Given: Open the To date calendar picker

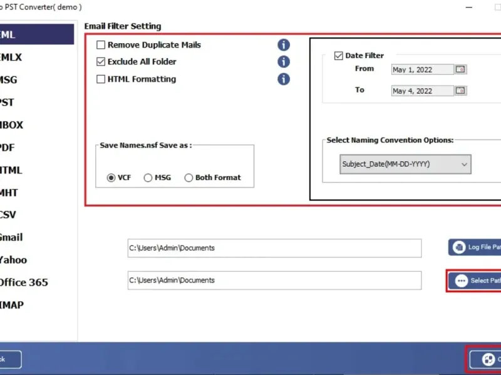Looking at the screenshot, I should pos(460,91).
